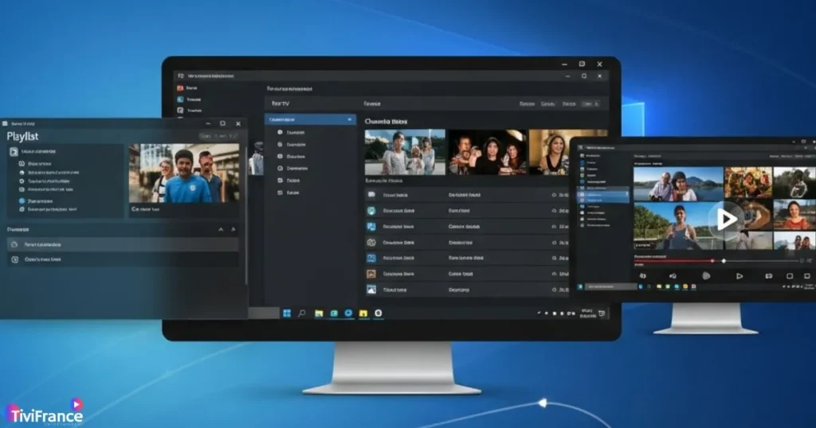
Task: Click the white diamond handle on red progress bar
Action: [x=724, y=261]
